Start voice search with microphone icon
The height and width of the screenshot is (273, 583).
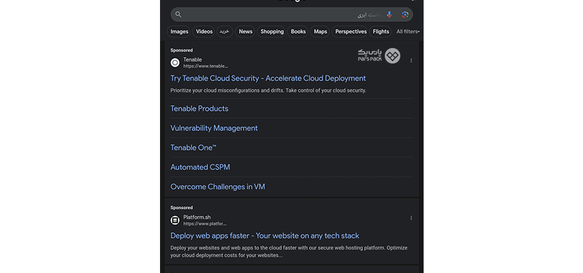coord(389,14)
